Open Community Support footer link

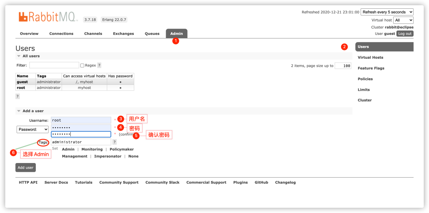pos(119,182)
